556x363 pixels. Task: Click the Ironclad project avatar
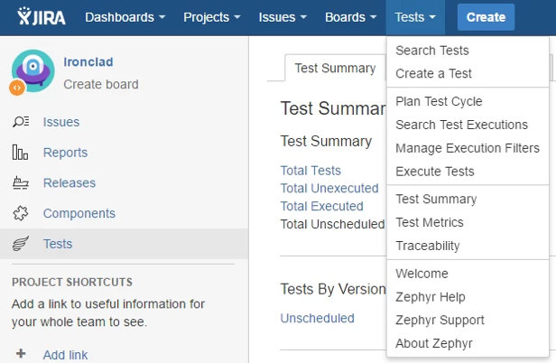[32, 72]
